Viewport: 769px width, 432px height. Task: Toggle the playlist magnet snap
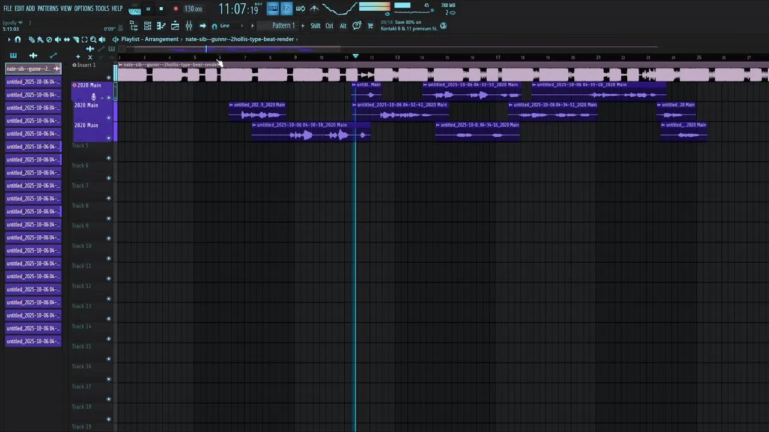[x=17, y=39]
